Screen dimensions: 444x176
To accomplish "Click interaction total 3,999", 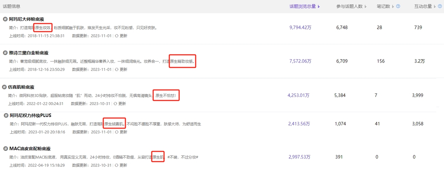I will coord(418,95).
